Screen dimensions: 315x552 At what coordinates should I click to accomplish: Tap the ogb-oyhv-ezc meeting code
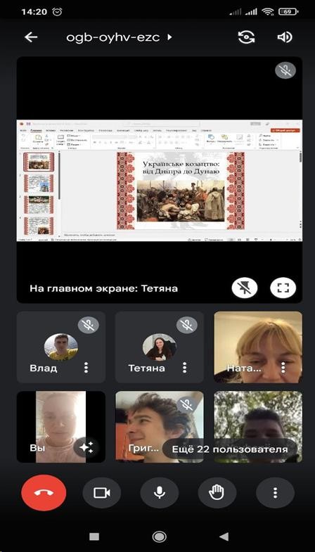pyautogui.click(x=113, y=37)
